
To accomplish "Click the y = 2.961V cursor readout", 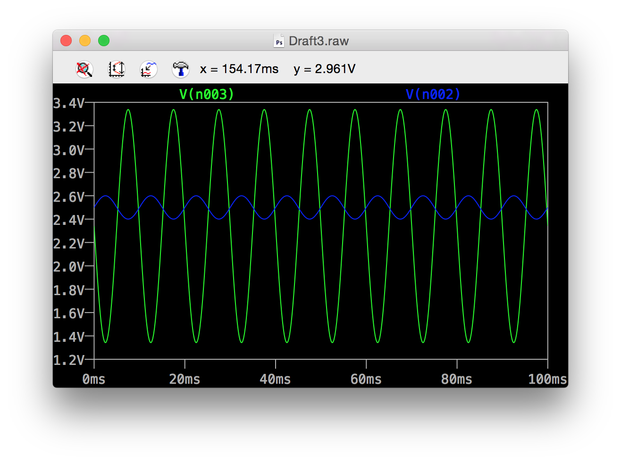I will coord(324,69).
